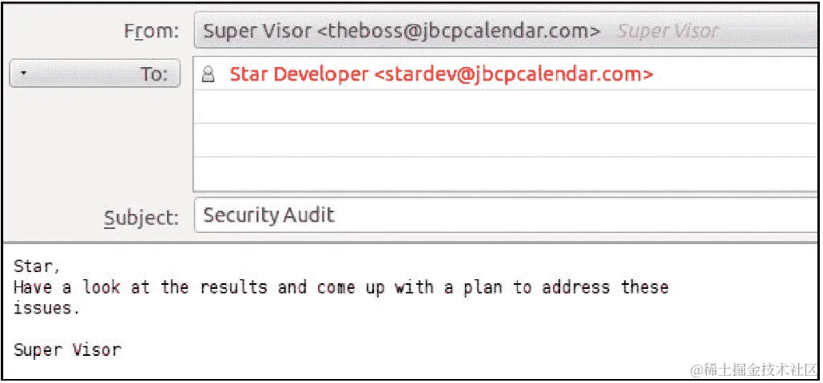
Task: Click the fourth empty recipient row
Action: pyautogui.click(x=506, y=174)
